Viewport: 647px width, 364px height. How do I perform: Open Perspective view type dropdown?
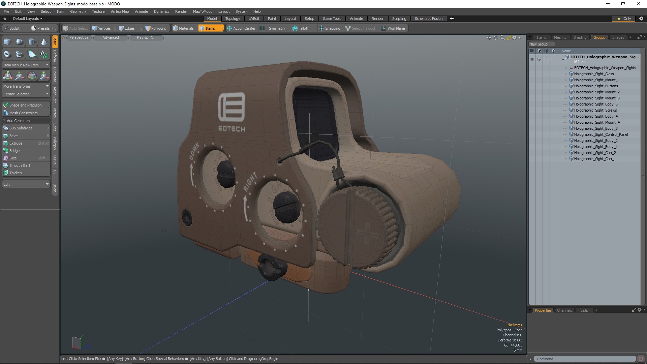point(79,38)
